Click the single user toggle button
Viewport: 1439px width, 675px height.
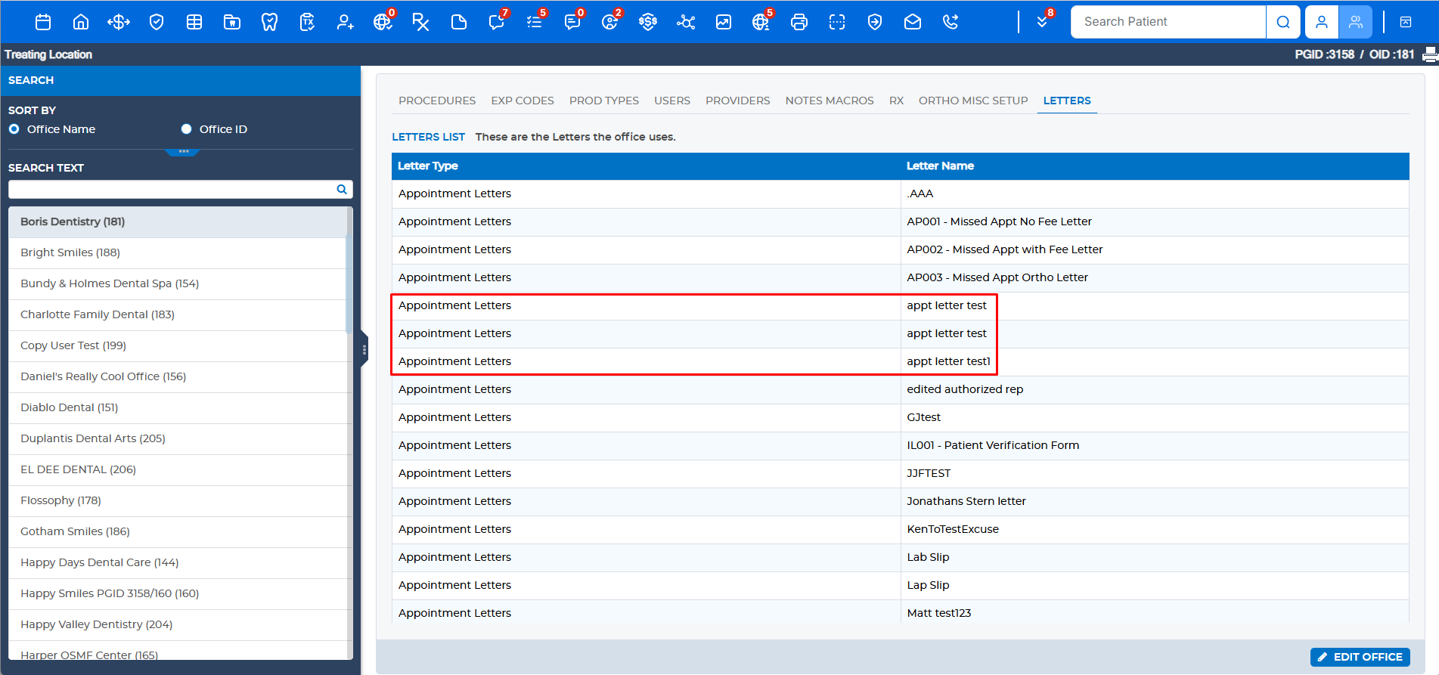point(1322,22)
